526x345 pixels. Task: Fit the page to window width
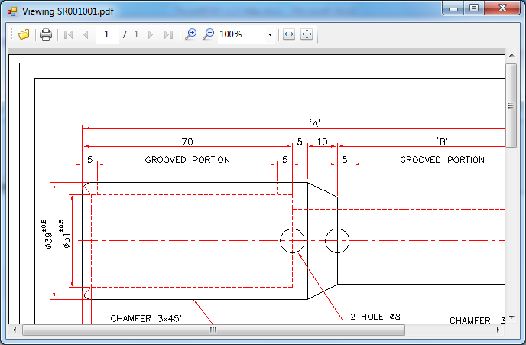pos(289,35)
